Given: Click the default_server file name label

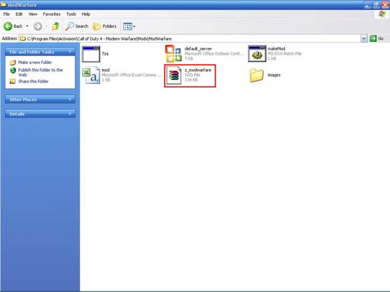Looking at the screenshot, I should (198, 49).
